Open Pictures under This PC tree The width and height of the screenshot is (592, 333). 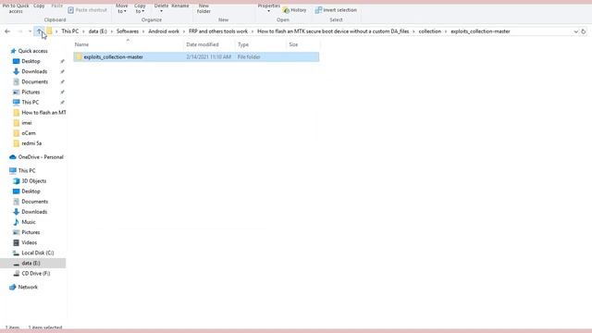tap(31, 232)
